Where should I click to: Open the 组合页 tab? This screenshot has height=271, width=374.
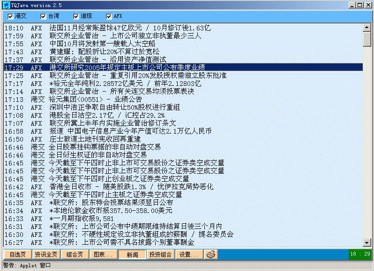click(x=75, y=254)
